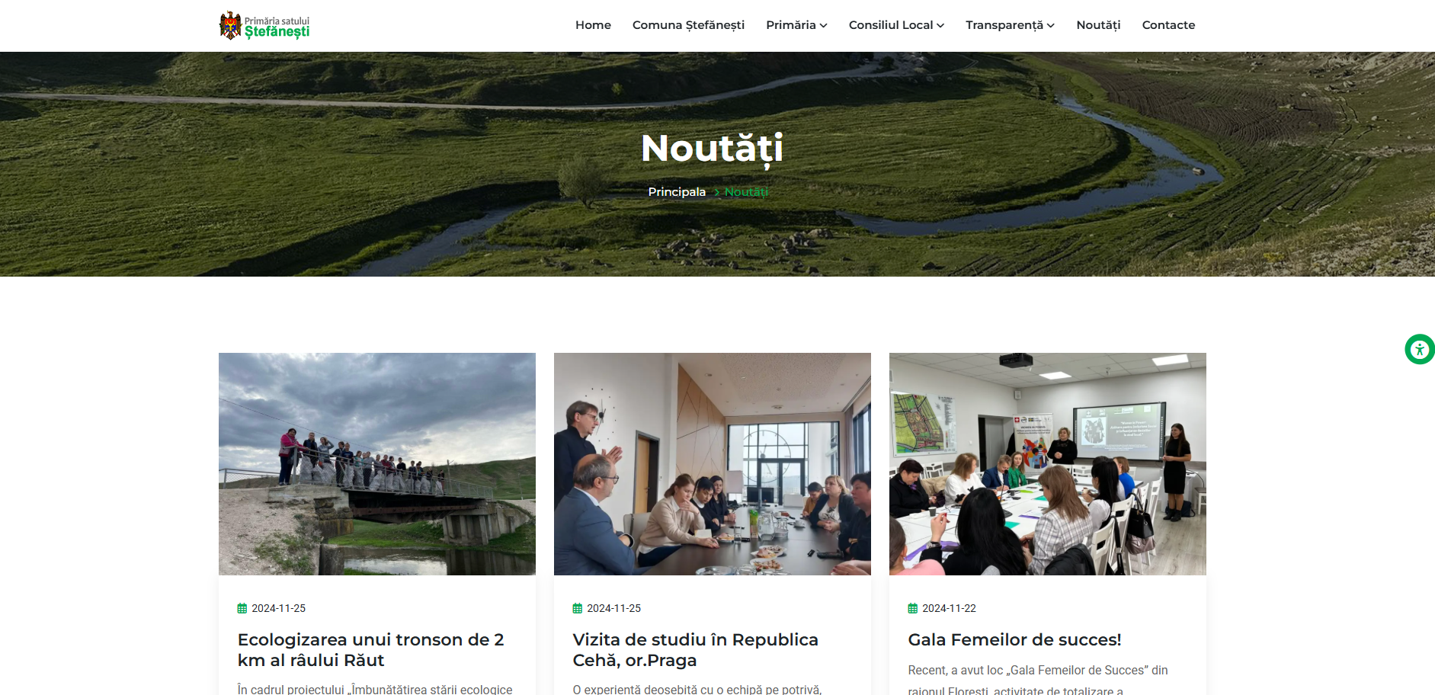Click the meeting room photo thumbnail
1435x695 pixels.
point(713,464)
